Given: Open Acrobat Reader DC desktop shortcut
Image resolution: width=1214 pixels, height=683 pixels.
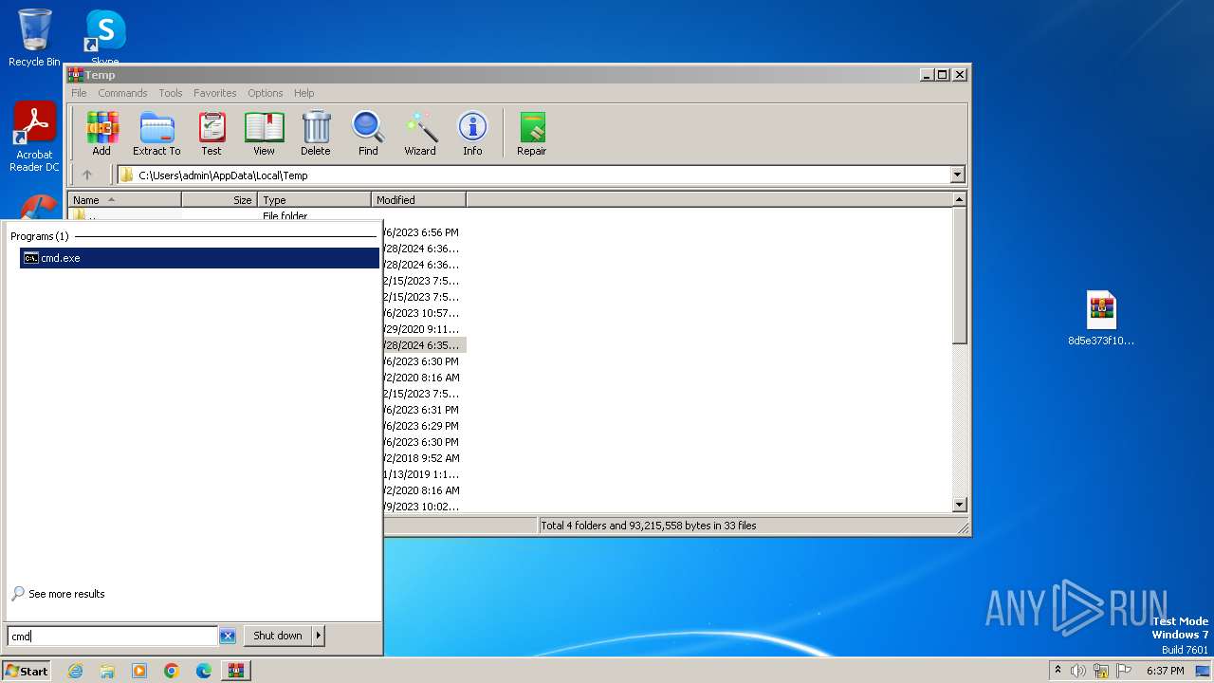Looking at the screenshot, I should pyautogui.click(x=34, y=138).
